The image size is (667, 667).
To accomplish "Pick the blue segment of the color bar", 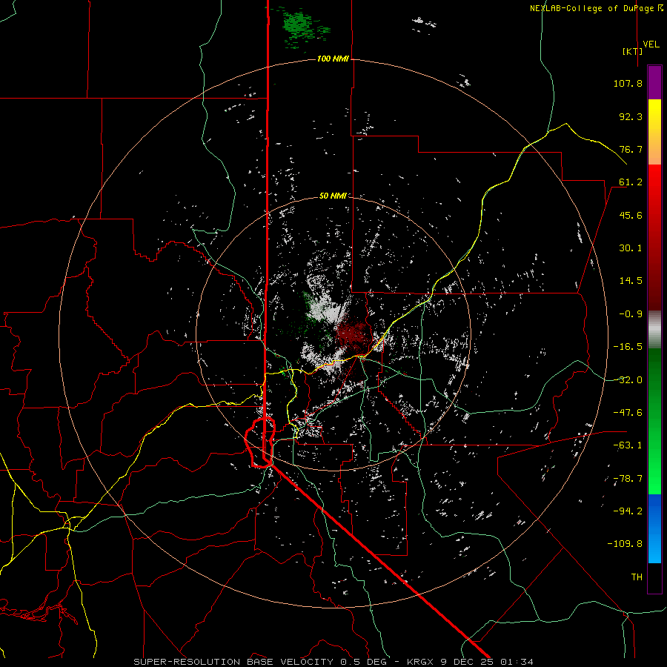I will coord(654,528).
